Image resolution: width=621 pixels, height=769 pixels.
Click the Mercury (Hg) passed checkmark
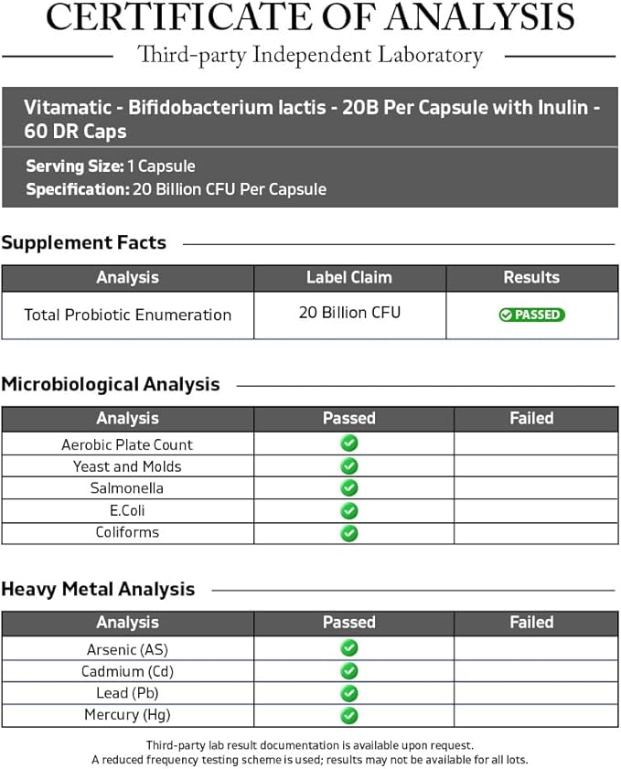pyautogui.click(x=349, y=716)
